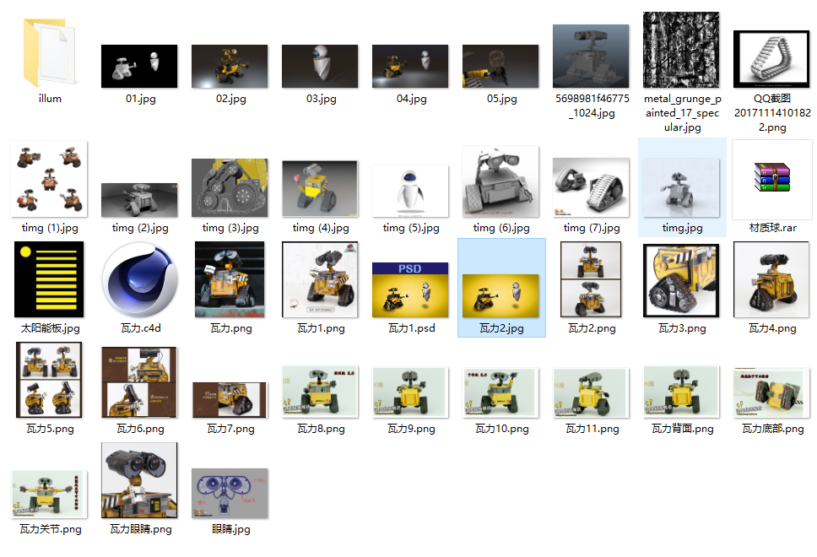817x557 pixels.
Task: Select the file name "瓦力1.png"
Action: pyautogui.click(x=321, y=328)
